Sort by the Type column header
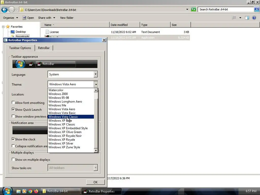 [155, 25]
